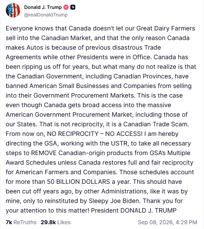
Task: Click the words "Canadian Trade Scam"
Action: click(x=156, y=124)
